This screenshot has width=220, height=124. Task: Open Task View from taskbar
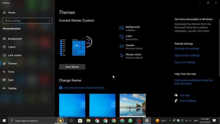(x=71, y=121)
